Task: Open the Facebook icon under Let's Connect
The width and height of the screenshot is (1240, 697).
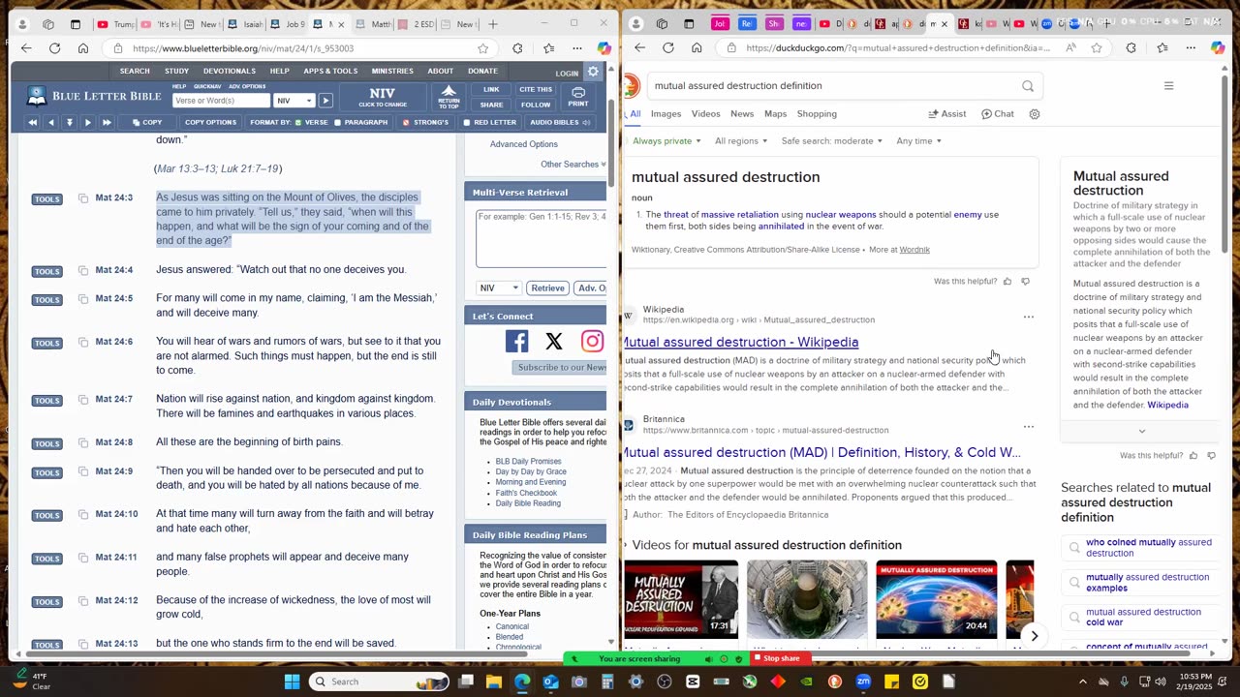Action: click(x=516, y=341)
